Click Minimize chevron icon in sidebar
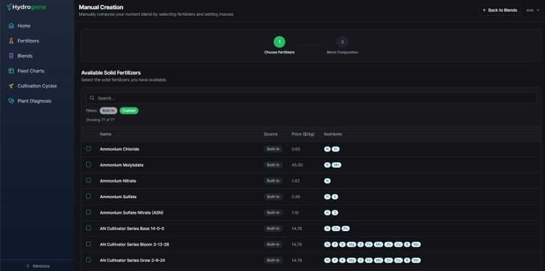The image size is (545, 271). tap(28, 266)
